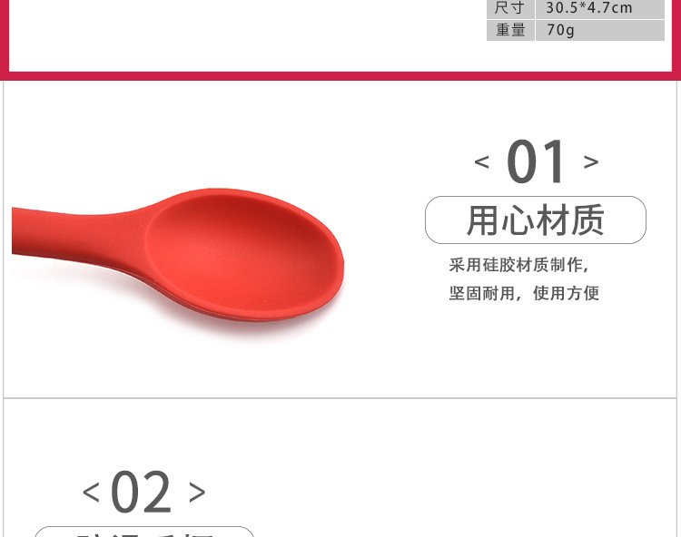The width and height of the screenshot is (681, 537).
Task: Click the 70g weight value cell
Action: 600,30
